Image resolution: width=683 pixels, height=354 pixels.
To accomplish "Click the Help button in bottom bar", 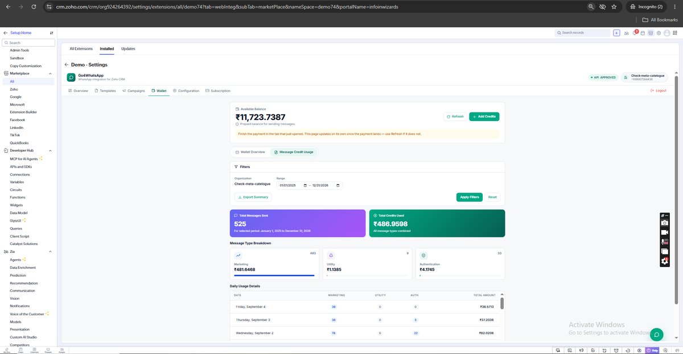I will (652, 351).
